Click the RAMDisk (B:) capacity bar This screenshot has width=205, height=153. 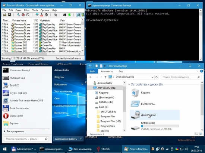pyautogui.click(x=160, y=126)
